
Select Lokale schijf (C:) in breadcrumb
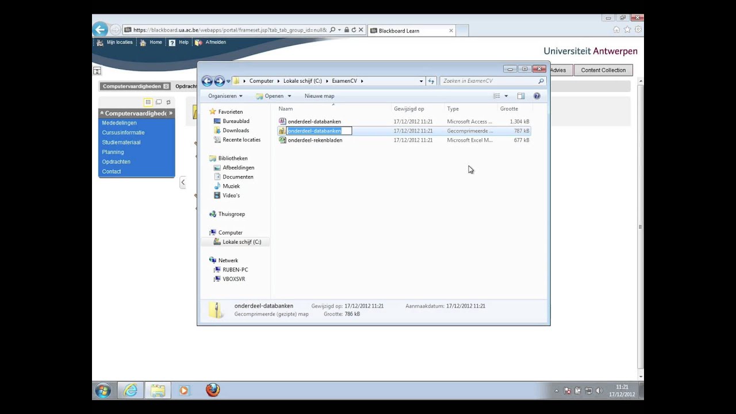[302, 81]
